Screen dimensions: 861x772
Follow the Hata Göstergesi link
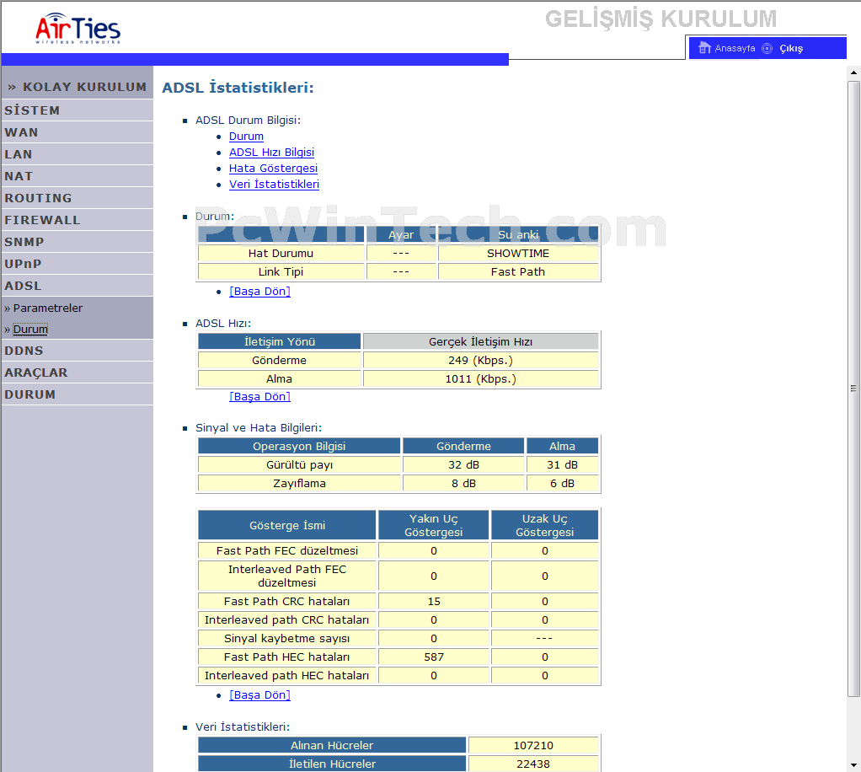click(273, 168)
